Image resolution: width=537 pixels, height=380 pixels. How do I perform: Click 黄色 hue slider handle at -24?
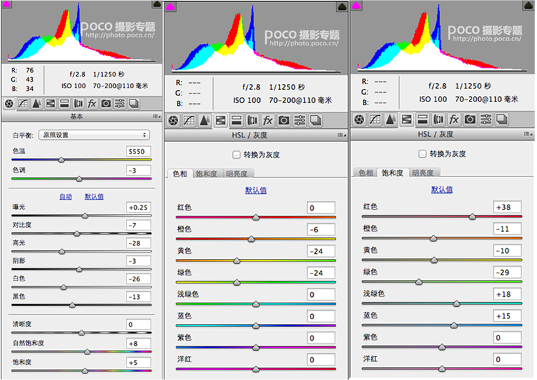click(x=236, y=261)
